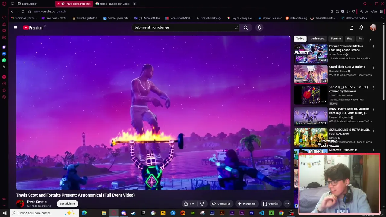This screenshot has height=217, width=386.
Task: Focus the youtube.com address bar
Action: [49, 11]
